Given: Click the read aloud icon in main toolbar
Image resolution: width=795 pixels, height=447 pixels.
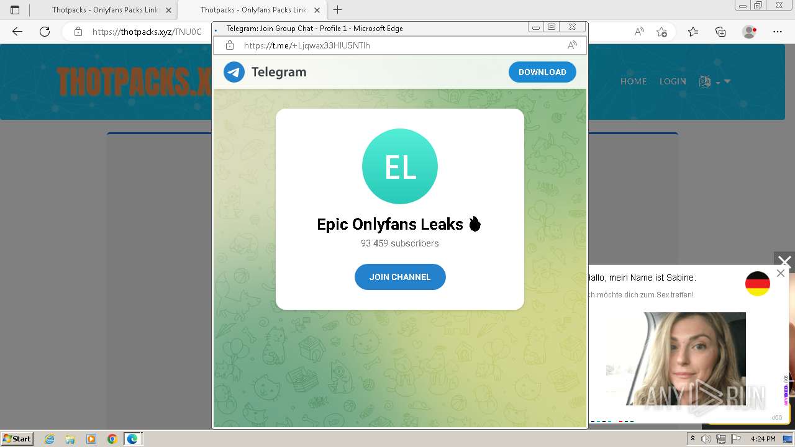Looking at the screenshot, I should point(639,32).
